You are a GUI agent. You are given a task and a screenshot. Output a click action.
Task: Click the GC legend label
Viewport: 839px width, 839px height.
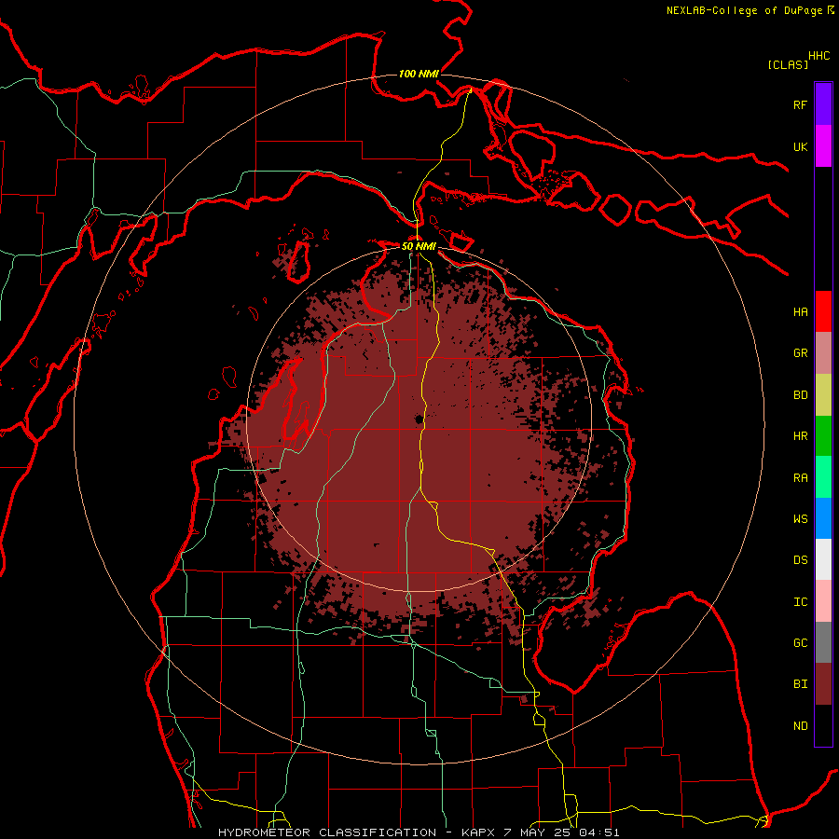pyautogui.click(x=800, y=642)
